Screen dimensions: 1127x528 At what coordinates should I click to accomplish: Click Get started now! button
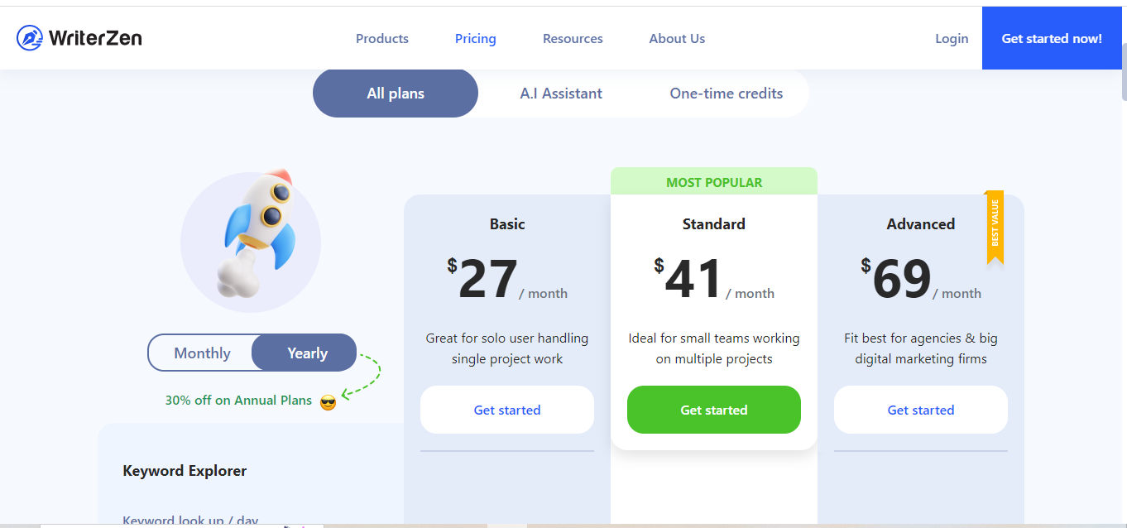1052,38
